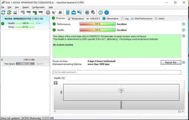Switch to the S.M.A.R.T. tab

(93, 18)
